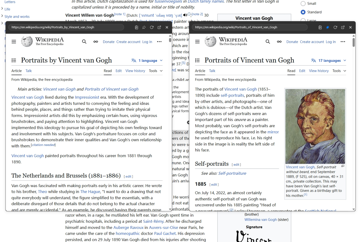Click edit link beside 1885 heading

tap(214, 185)
